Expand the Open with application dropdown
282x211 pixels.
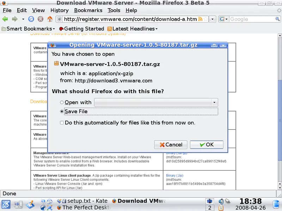[x=214, y=102]
